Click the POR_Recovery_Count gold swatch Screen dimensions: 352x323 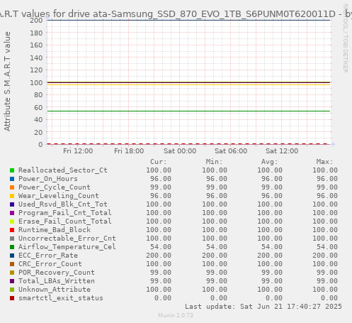[x=12, y=273]
